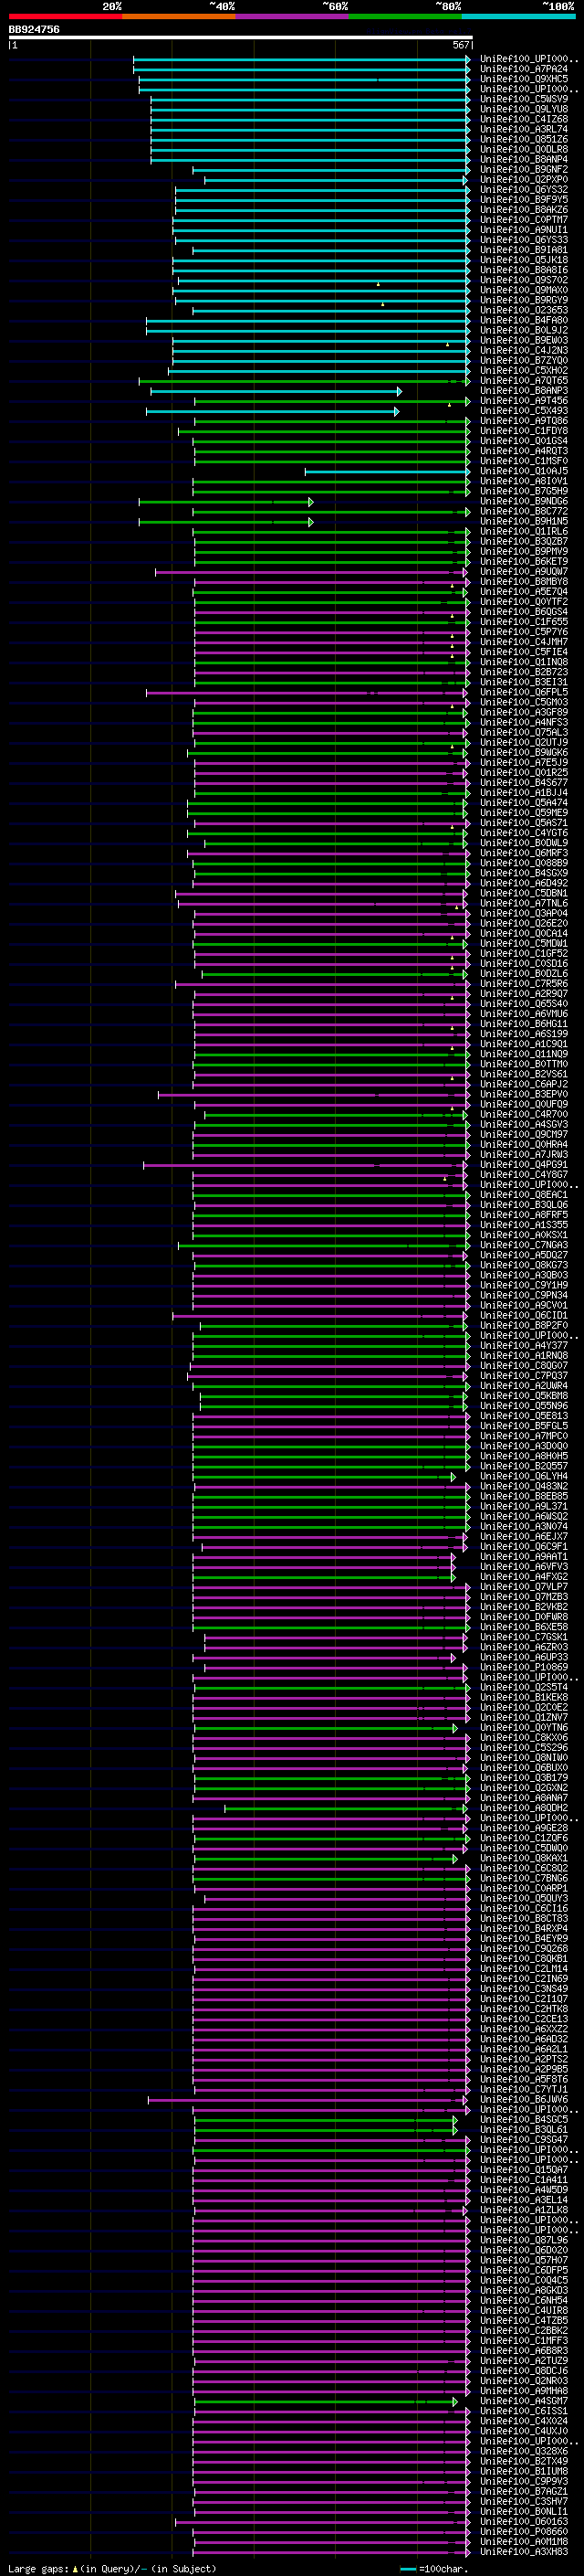Click label UniRef100_A3GF89
Screen dimensions: 584x2576
coord(524,712)
